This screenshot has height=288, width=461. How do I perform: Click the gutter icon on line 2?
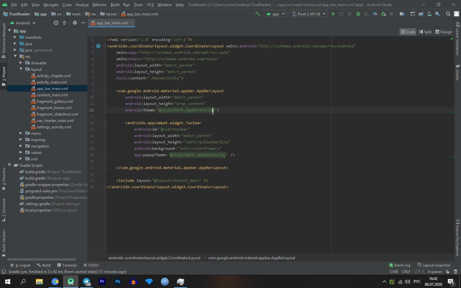coord(98,46)
